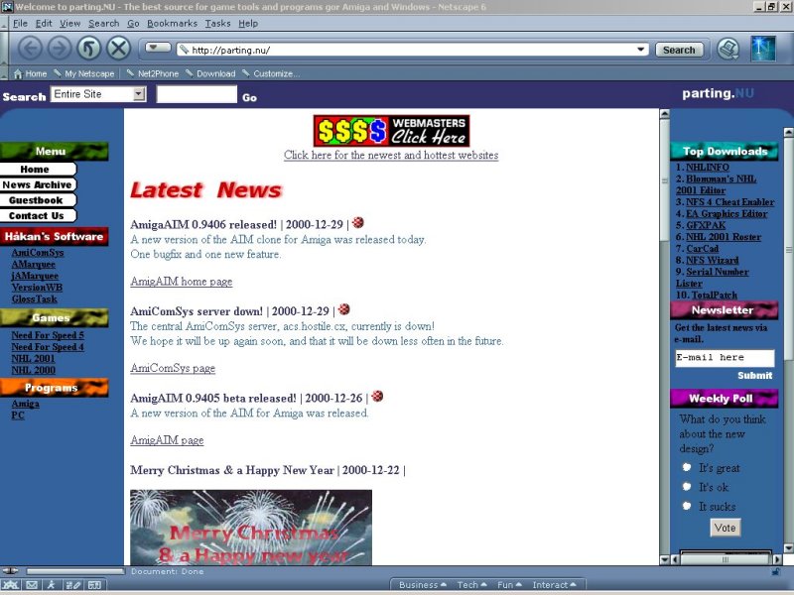The width and height of the screenshot is (794, 595).
Task: Open the Composer pencil icon in taskbar
Action: point(72,585)
